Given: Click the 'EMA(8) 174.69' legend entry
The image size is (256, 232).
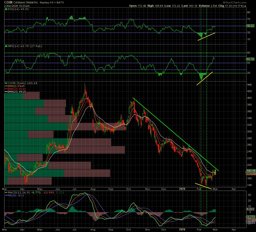Looking at the screenshot, I should (x=16, y=86).
